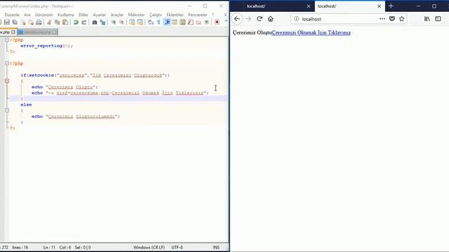Open a new Firefox tab with plus

point(391,6)
